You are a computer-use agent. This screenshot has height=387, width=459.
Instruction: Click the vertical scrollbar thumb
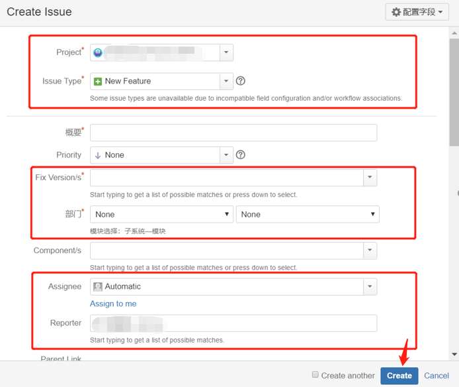[454, 92]
